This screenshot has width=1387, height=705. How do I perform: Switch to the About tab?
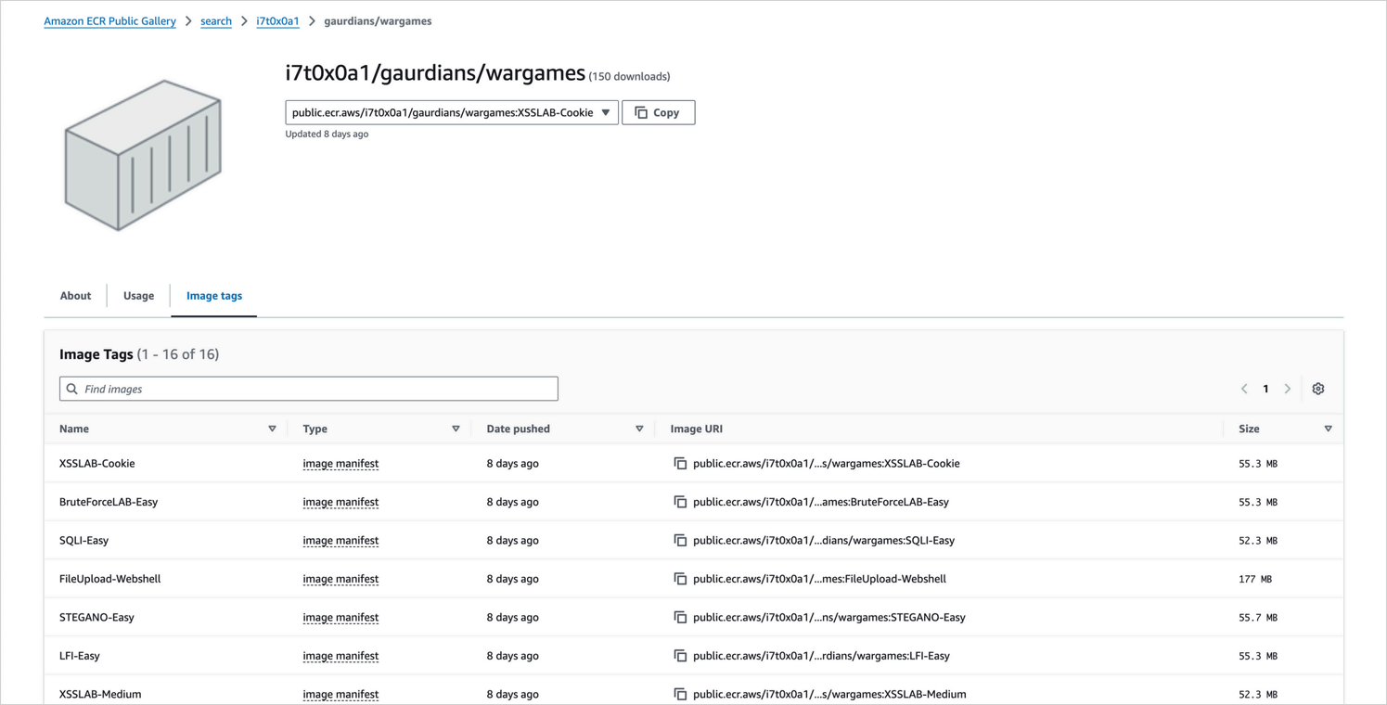pyautogui.click(x=75, y=296)
